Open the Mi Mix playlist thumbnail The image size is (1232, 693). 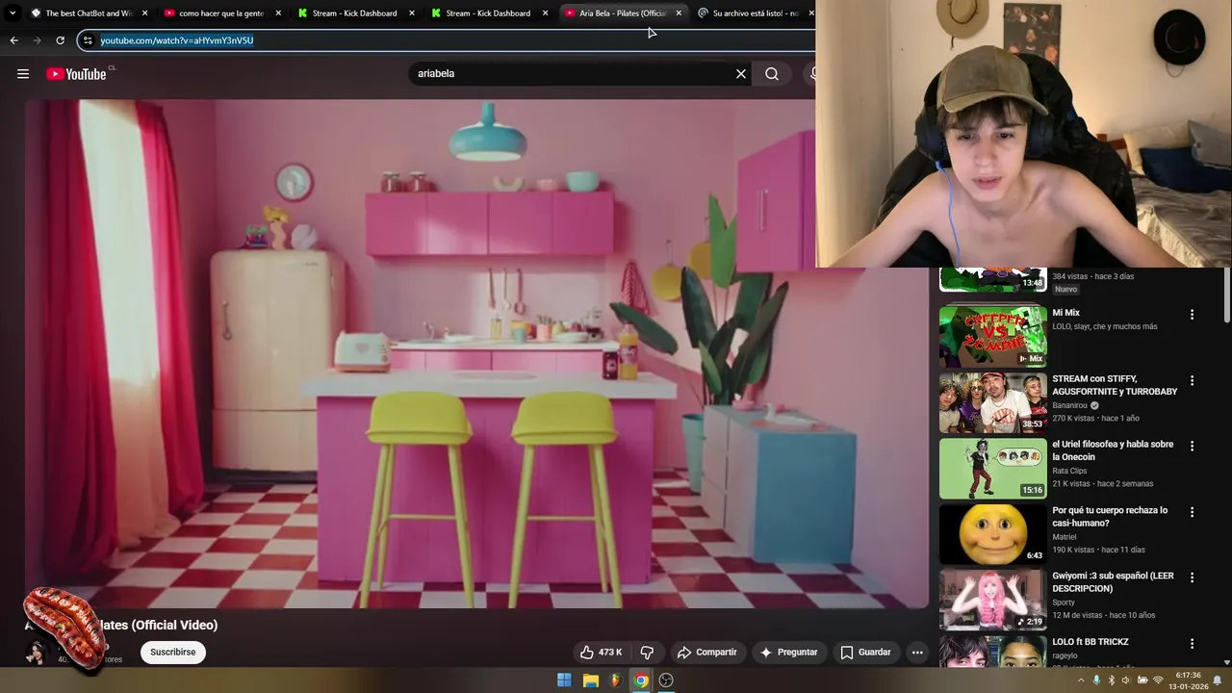(993, 337)
